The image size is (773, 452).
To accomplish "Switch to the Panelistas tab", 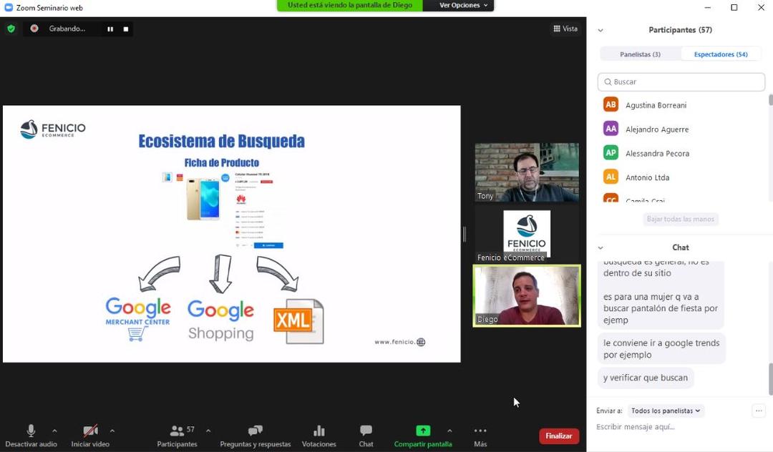I will click(x=640, y=54).
